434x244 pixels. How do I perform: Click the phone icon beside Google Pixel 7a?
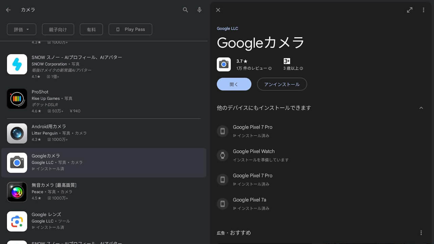[x=222, y=204]
